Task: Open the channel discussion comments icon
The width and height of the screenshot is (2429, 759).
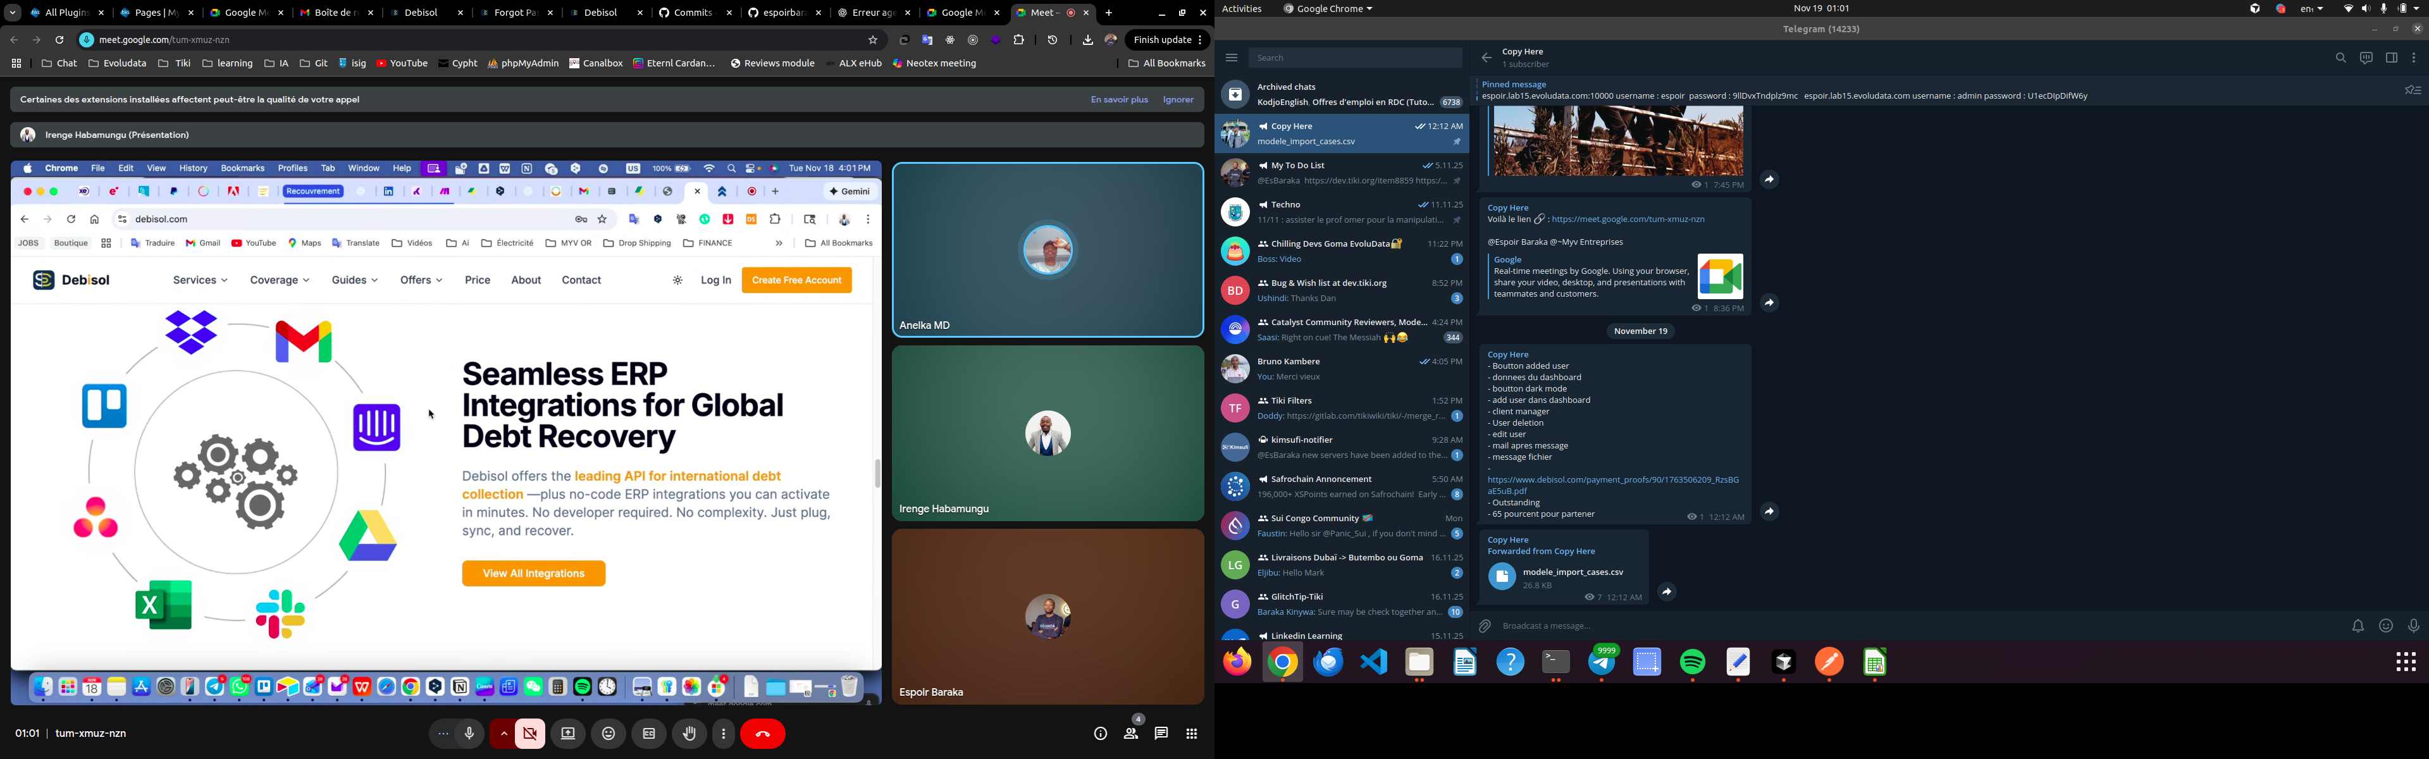Action: tap(2366, 58)
